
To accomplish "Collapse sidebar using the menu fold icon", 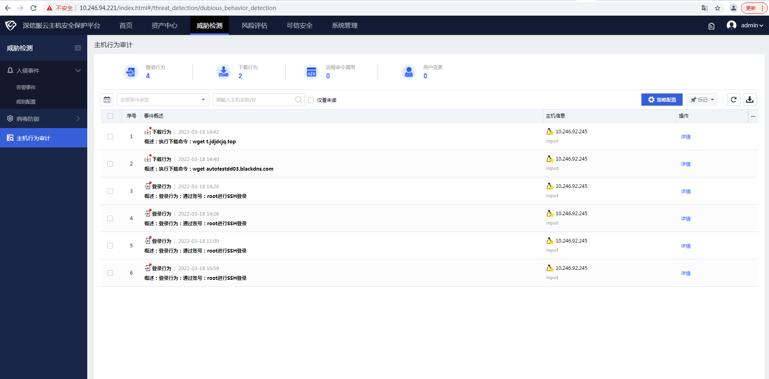I will (x=78, y=48).
